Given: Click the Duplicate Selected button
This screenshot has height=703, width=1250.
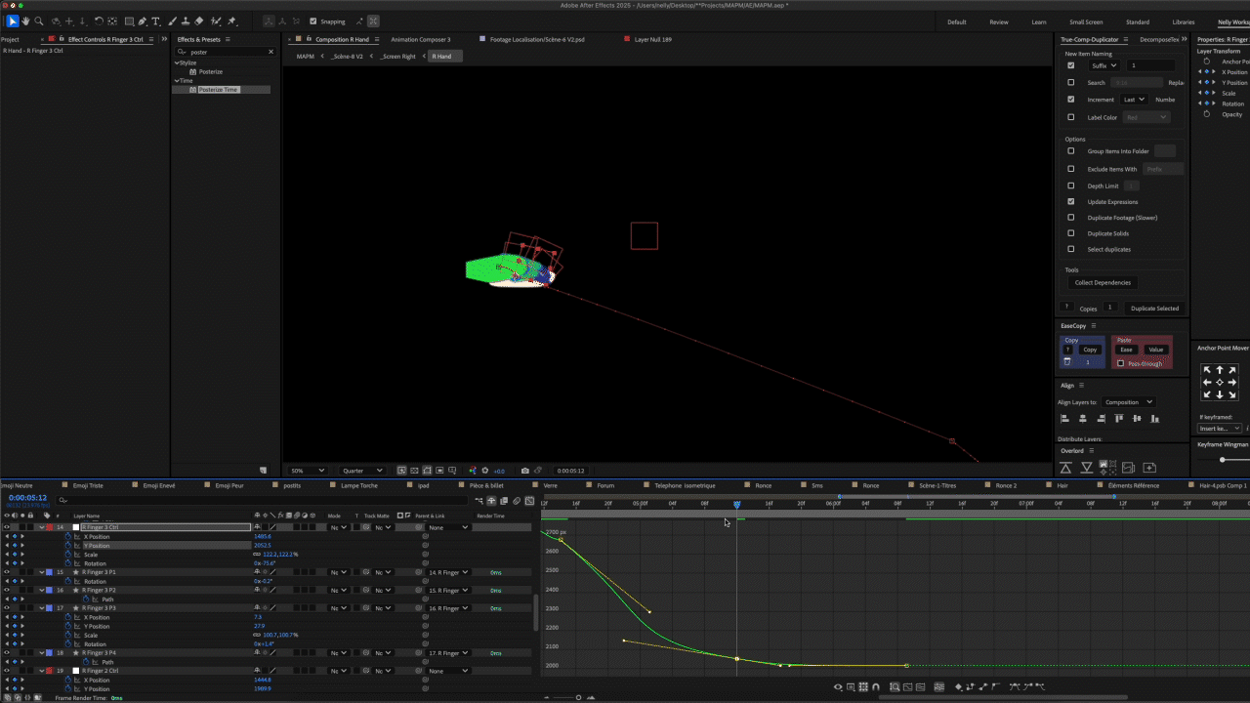Looking at the screenshot, I should [x=1154, y=308].
